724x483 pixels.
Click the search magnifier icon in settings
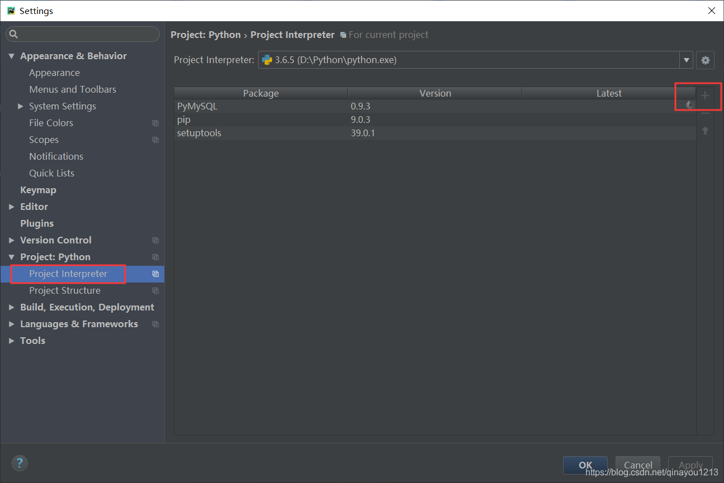tap(14, 34)
